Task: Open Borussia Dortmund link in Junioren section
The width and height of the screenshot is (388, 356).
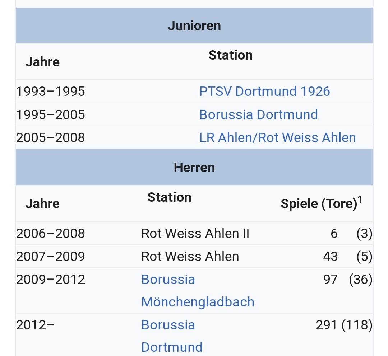Action: pyautogui.click(x=258, y=114)
